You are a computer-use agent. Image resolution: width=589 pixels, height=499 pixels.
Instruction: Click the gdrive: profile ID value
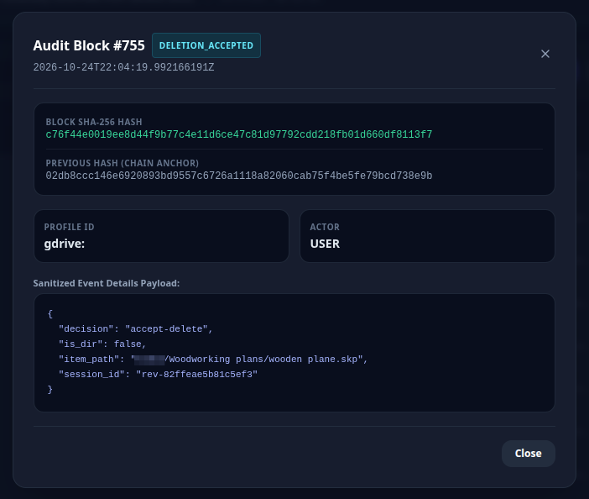click(65, 244)
